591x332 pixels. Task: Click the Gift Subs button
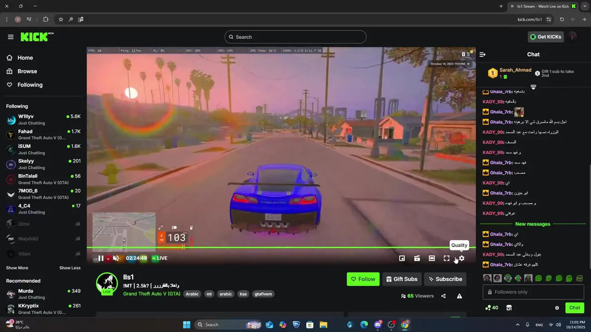tap(402, 279)
